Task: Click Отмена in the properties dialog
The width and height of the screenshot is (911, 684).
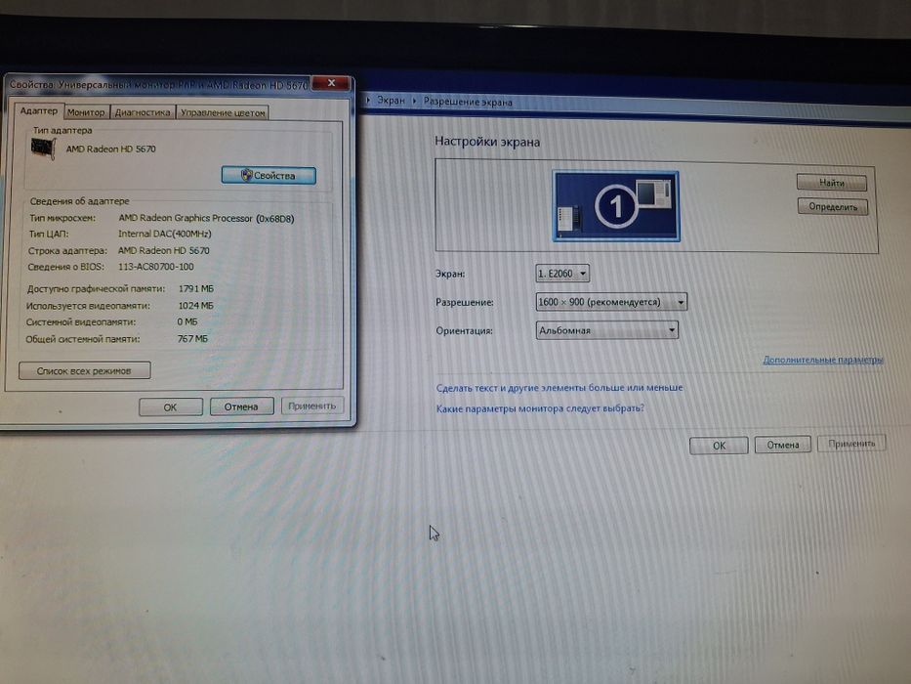Action: coord(241,406)
